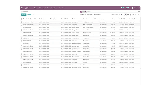Click the search input field
The width and height of the screenshot is (160, 98).
[112, 12]
